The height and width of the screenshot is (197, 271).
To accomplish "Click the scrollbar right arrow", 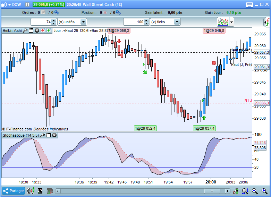I will tap(228, 191).
